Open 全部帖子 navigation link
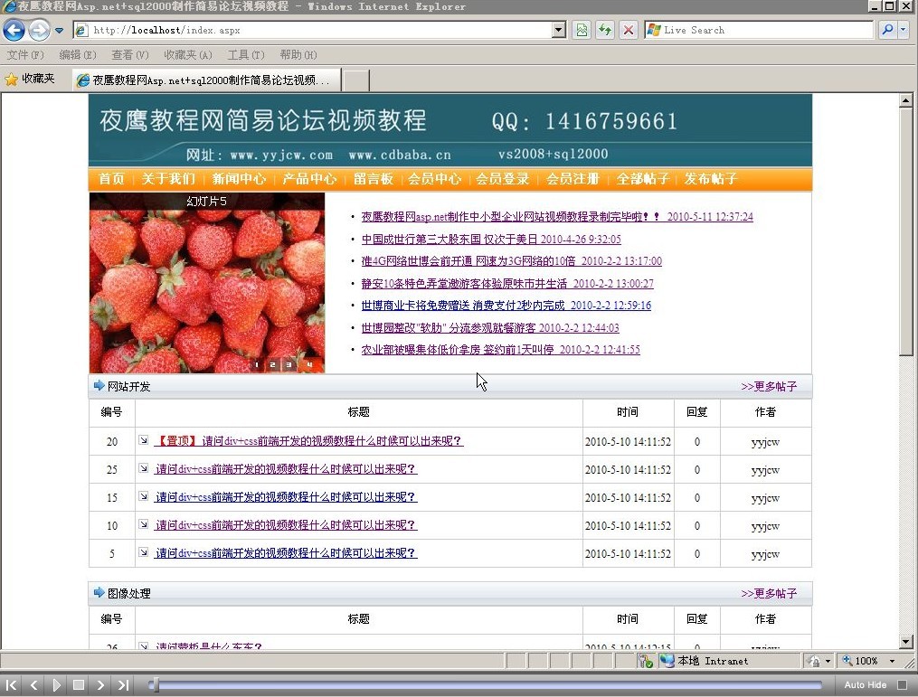The width and height of the screenshot is (918, 697). coord(643,178)
